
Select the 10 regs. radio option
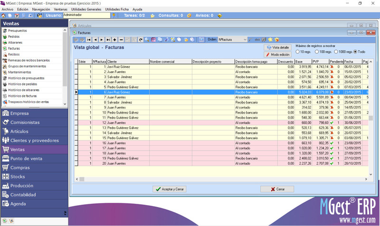298,52
